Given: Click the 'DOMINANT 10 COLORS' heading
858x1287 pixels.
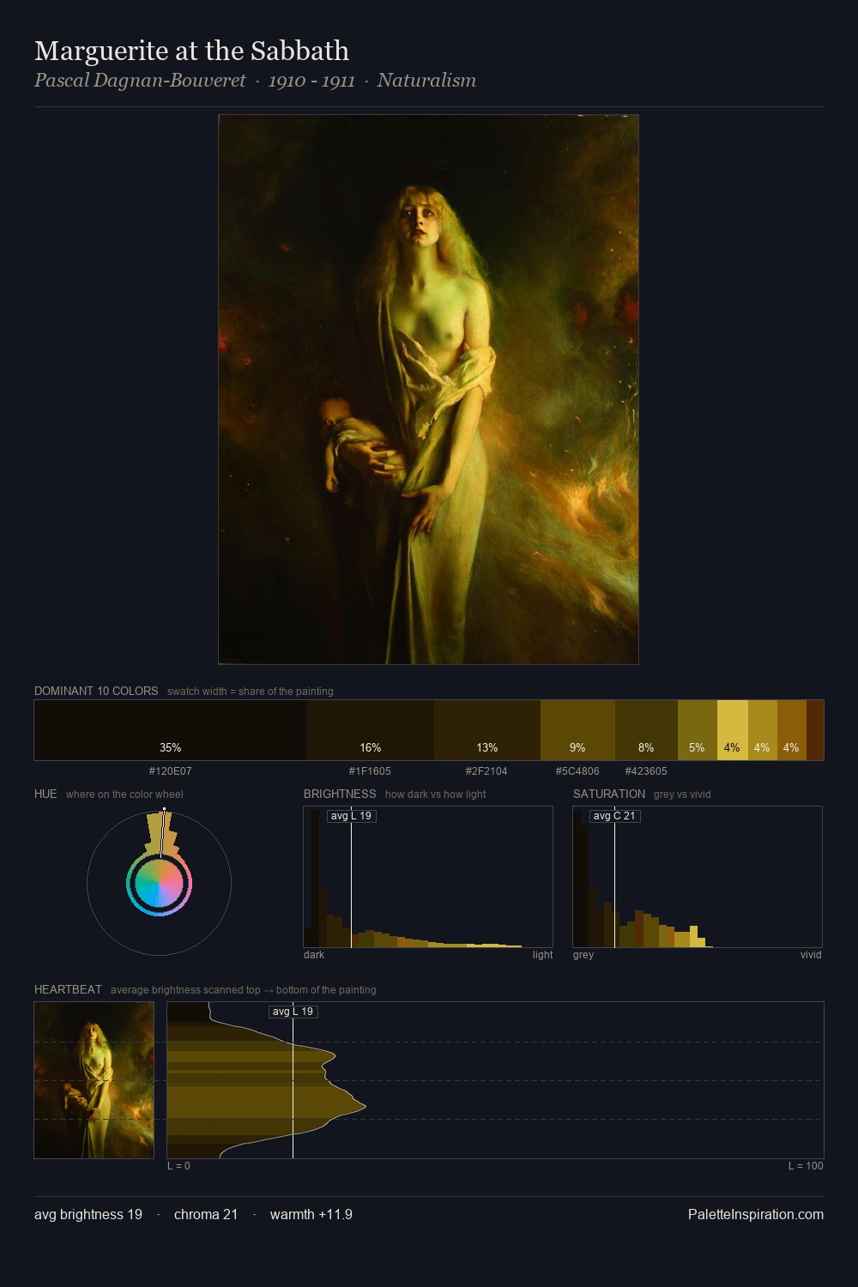Looking at the screenshot, I should [x=96, y=691].
